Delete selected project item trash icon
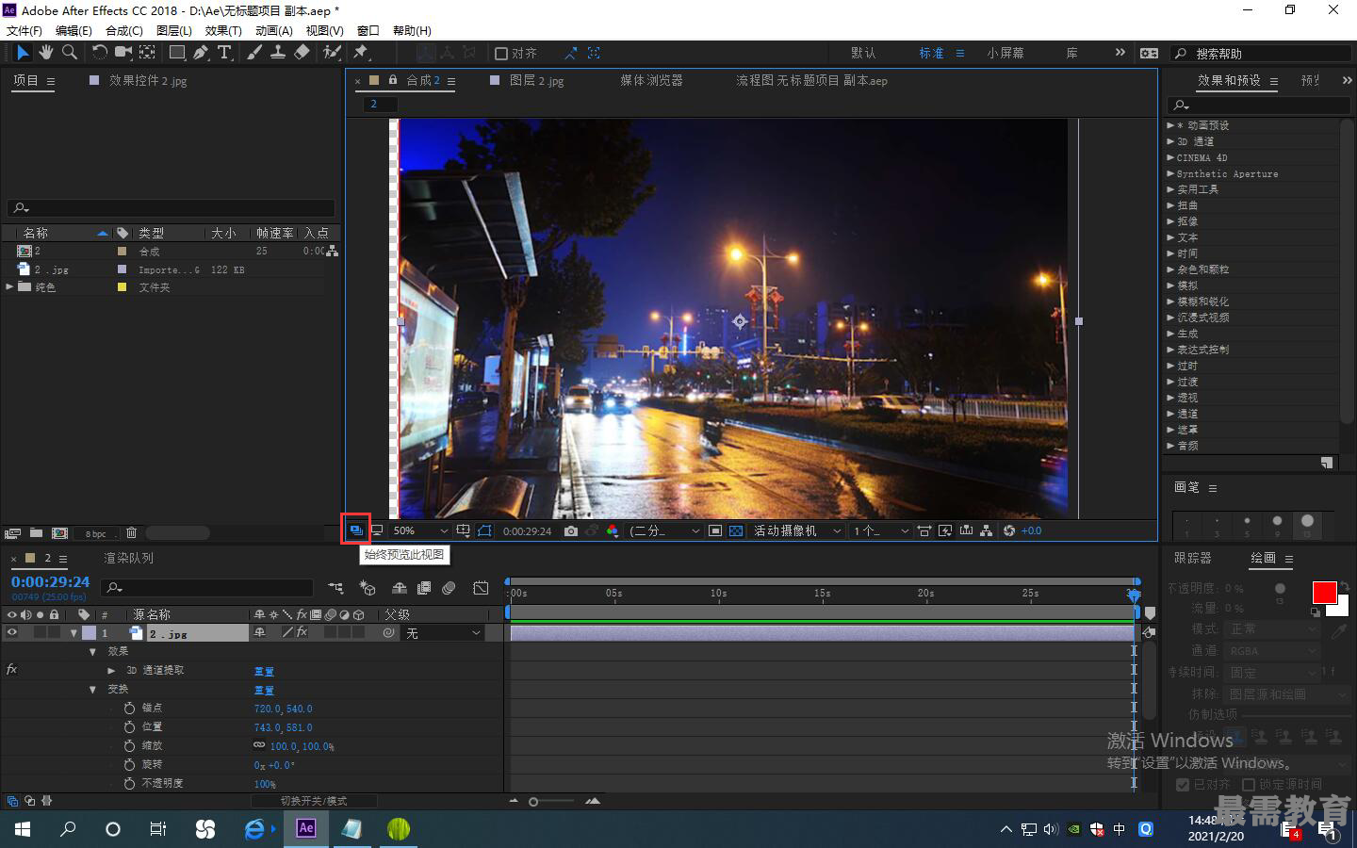This screenshot has width=1357, height=848. (131, 533)
